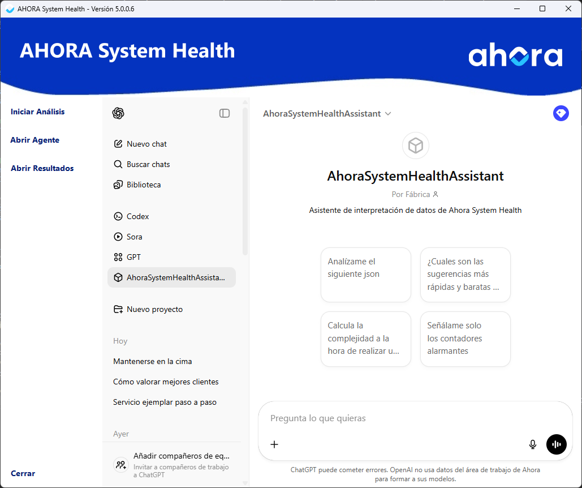The width and height of the screenshot is (582, 488).
Task: Open chat 'Servicio ejemplar paso a paso'
Action: [171, 402]
